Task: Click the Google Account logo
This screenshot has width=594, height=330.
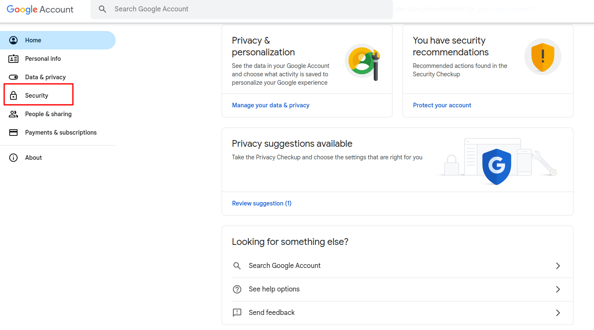Action: click(x=40, y=10)
